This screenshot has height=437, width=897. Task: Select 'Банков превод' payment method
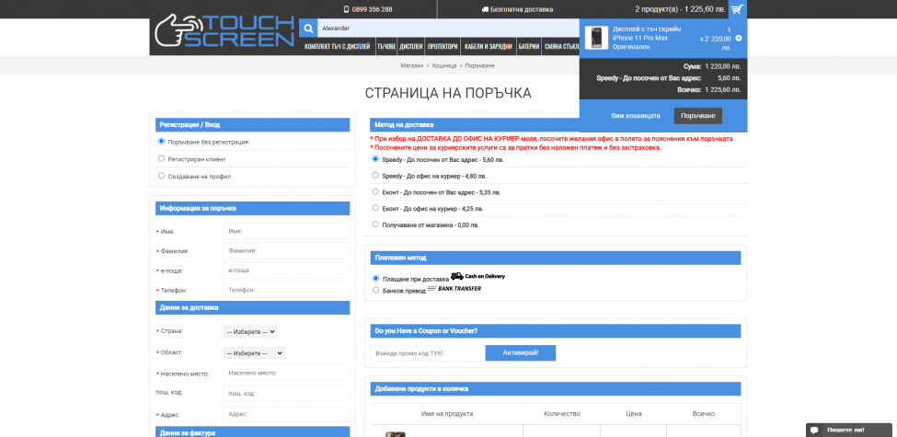tap(376, 290)
